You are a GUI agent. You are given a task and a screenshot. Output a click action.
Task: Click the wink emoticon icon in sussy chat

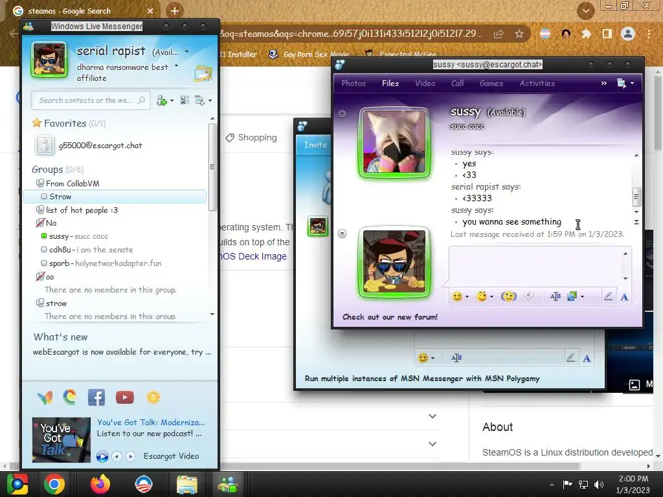(x=482, y=296)
